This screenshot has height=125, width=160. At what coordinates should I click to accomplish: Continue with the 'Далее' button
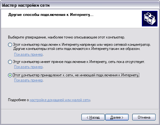pyautogui.click(x=117, y=117)
